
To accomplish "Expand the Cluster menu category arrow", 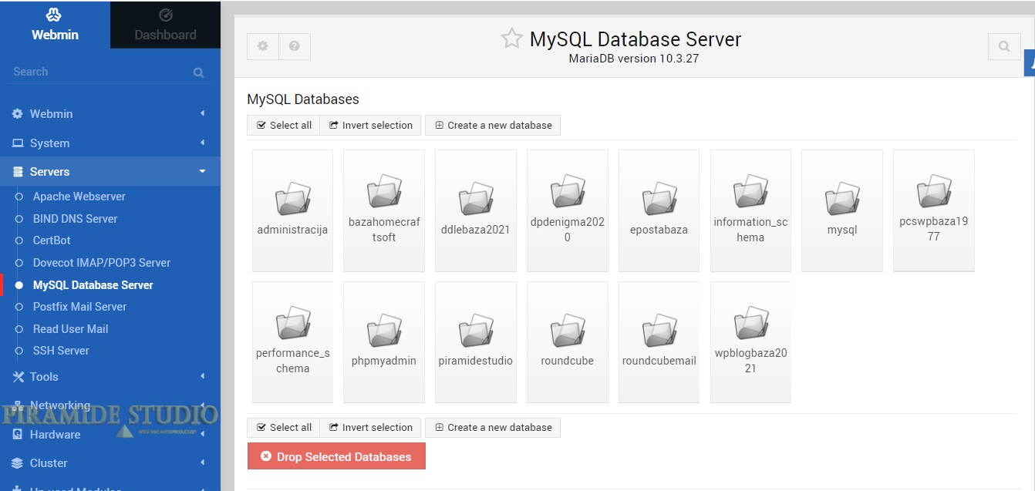I will point(202,462).
